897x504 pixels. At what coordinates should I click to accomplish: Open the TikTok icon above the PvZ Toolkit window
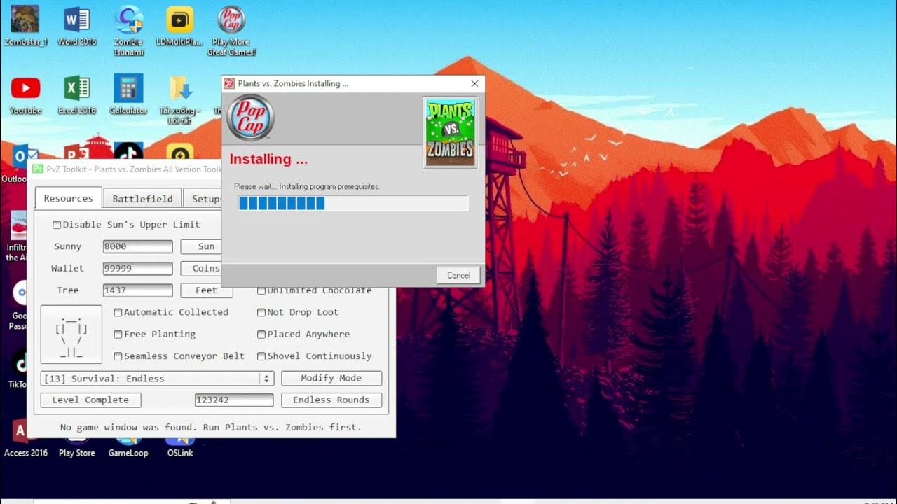point(128,151)
